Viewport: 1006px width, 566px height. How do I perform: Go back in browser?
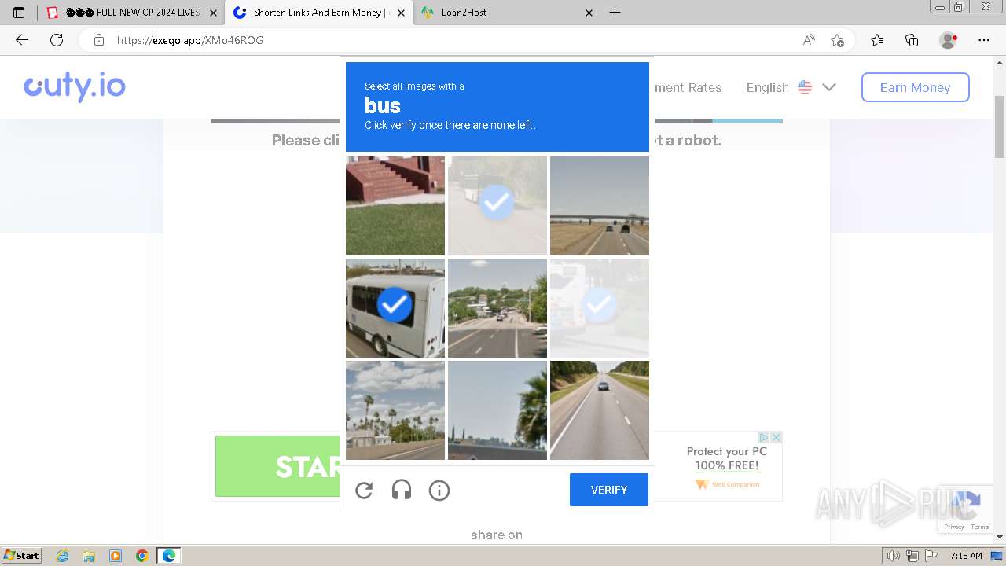[22, 40]
